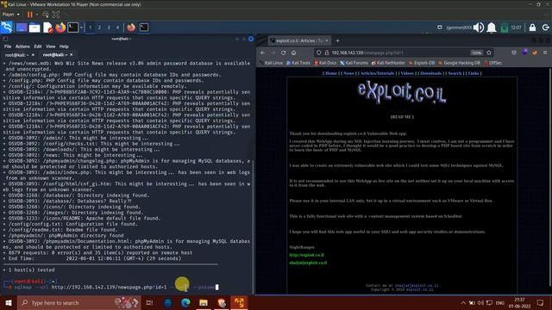
Task: Open the OffSec bookmark
Action: (x=492, y=63)
